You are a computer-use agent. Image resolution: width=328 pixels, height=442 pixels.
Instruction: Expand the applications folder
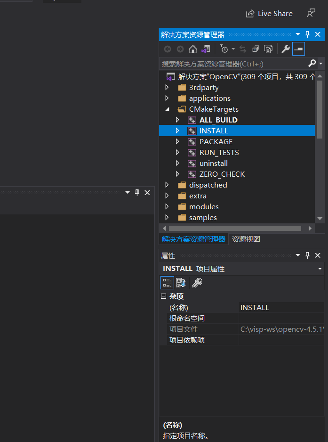click(167, 98)
